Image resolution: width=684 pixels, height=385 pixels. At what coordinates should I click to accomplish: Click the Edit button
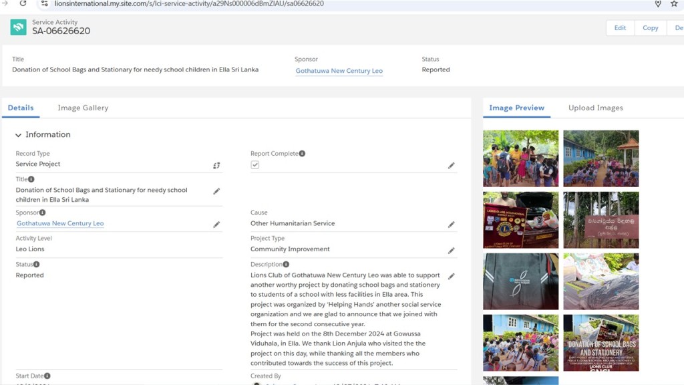(620, 27)
